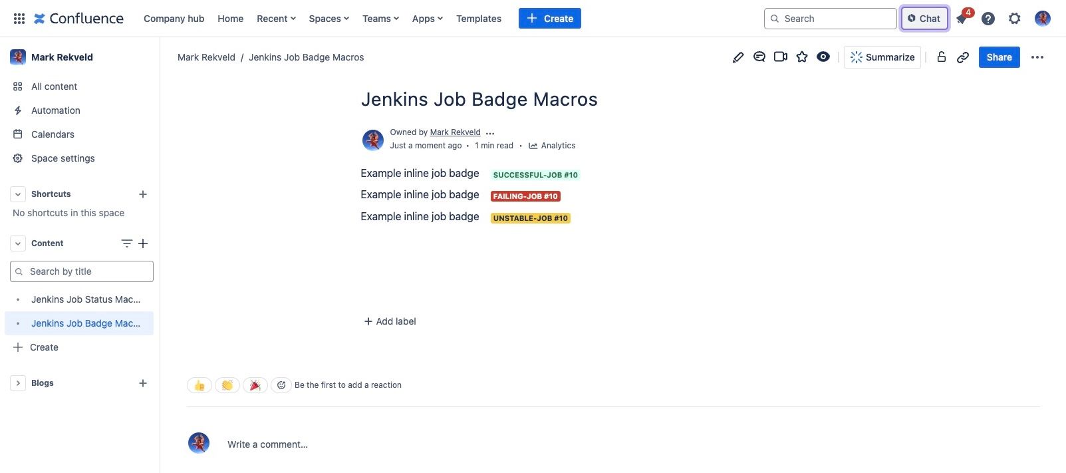Viewport: 1066px width, 473px height.
Task: React with thumbs up emoji
Action: [x=200, y=385]
